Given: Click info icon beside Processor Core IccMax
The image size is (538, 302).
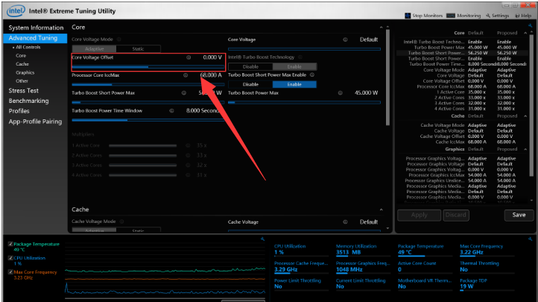Looking at the screenshot, I should [186, 75].
